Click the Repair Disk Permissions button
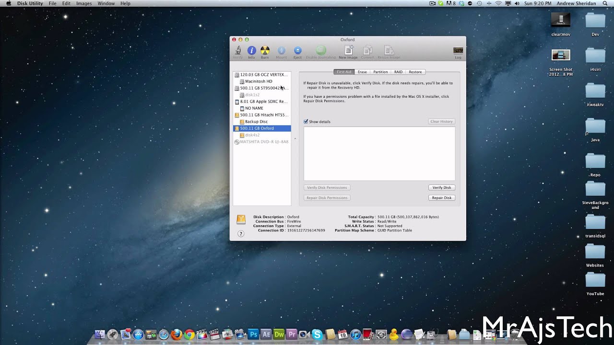This screenshot has height=345, width=614. [327, 197]
